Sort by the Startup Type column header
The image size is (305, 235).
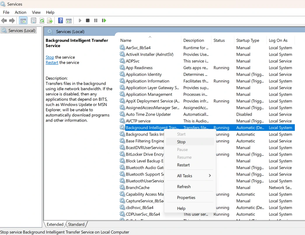pyautogui.click(x=249, y=40)
